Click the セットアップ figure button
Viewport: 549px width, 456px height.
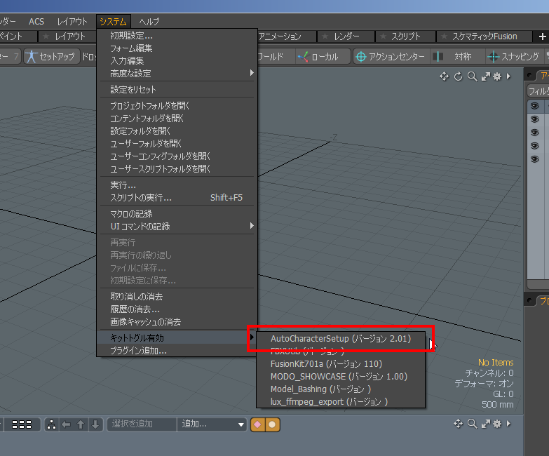click(50, 56)
